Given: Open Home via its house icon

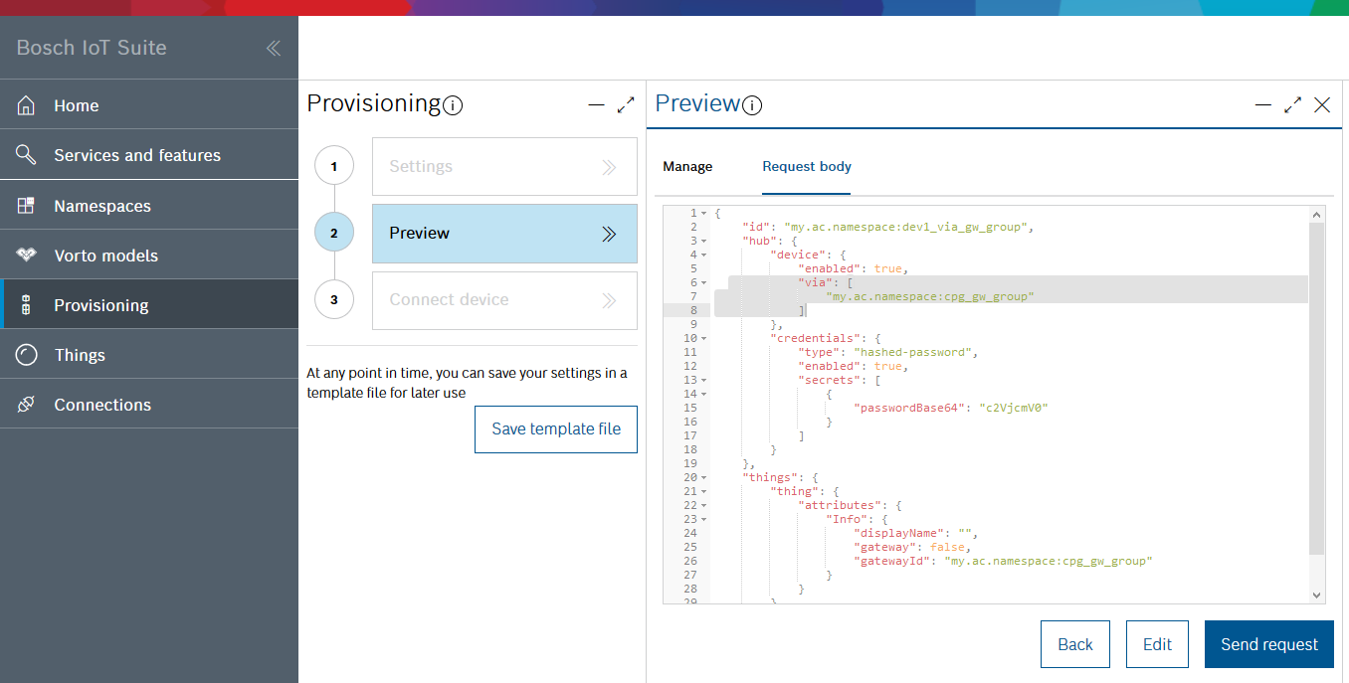Looking at the screenshot, I should pyautogui.click(x=27, y=105).
